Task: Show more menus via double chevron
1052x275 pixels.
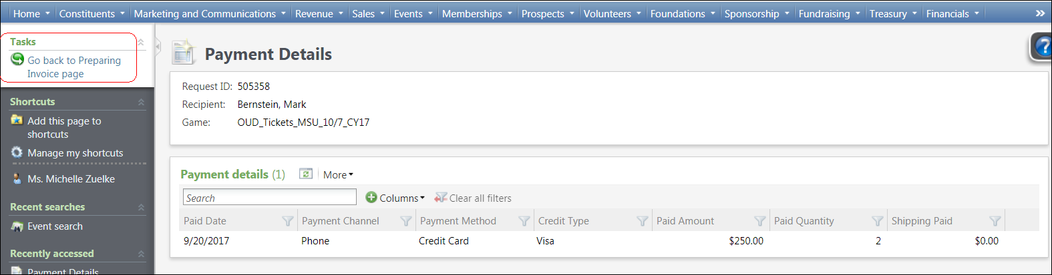Action: (1040, 13)
